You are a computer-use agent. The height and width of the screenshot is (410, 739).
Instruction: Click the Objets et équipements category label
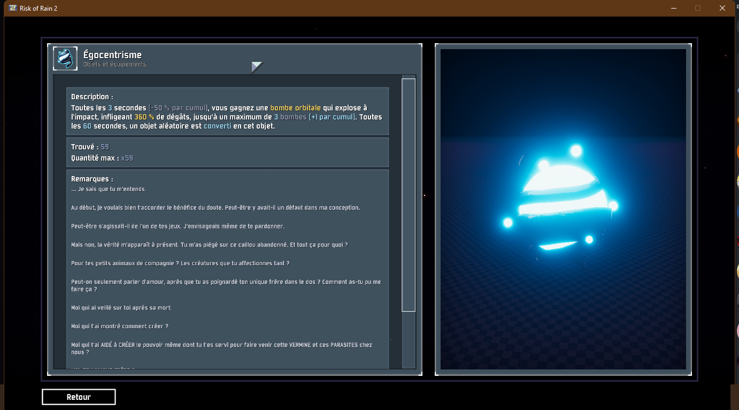tap(114, 65)
